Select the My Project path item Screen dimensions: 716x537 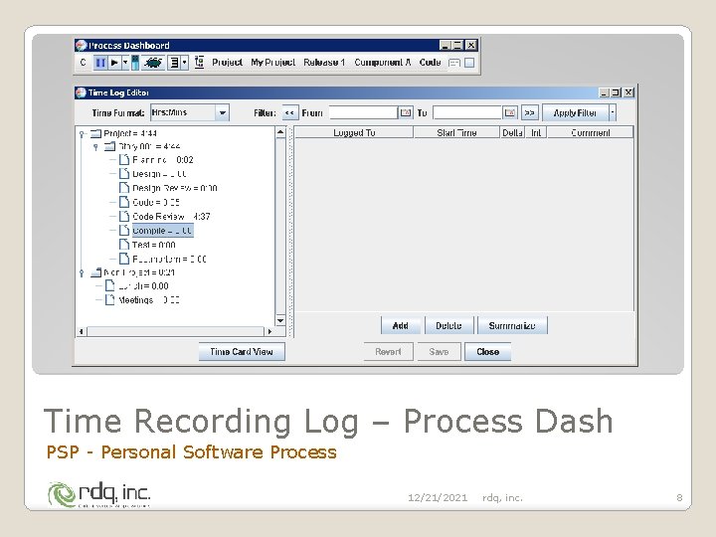tap(273, 63)
